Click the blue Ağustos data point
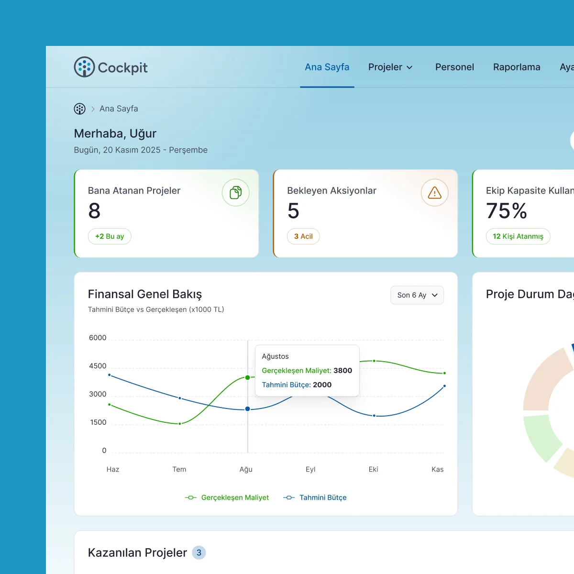Viewport: 574px width, 574px height. pos(247,409)
